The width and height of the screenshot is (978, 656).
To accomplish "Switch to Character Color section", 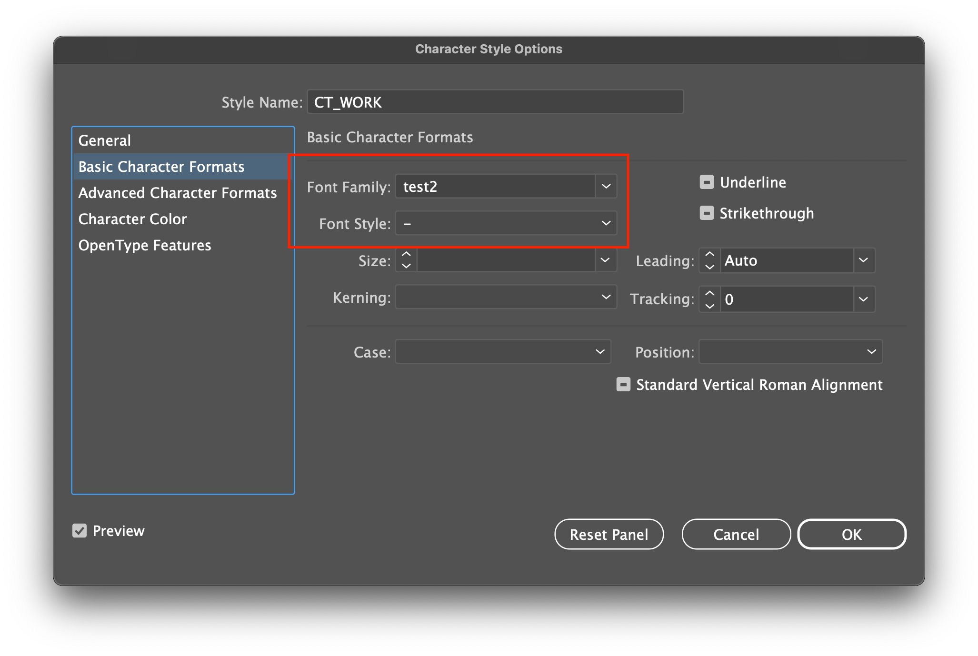I will pos(132,219).
